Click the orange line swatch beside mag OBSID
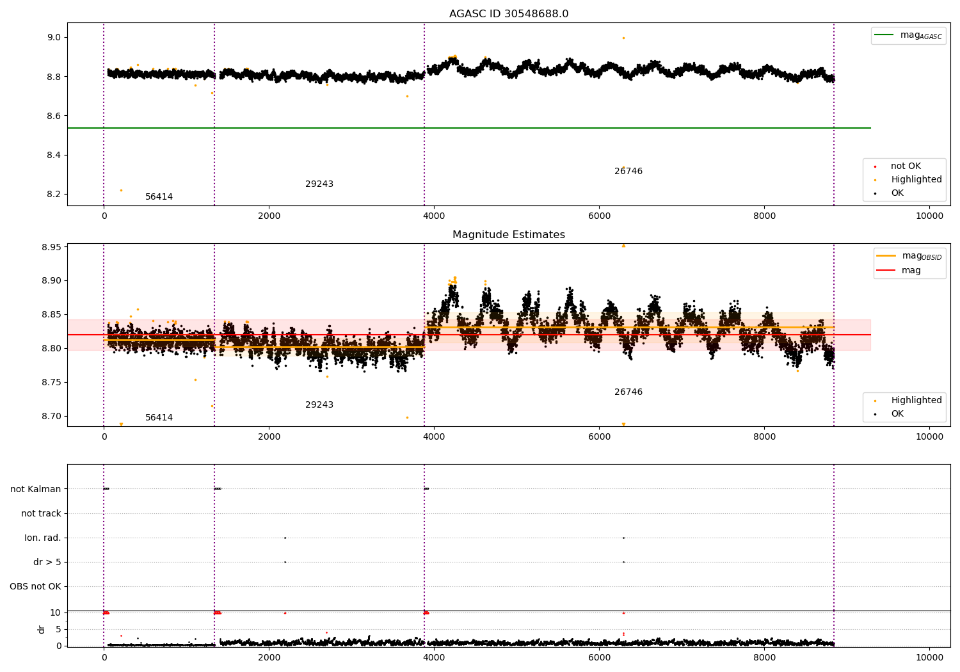 886,256
